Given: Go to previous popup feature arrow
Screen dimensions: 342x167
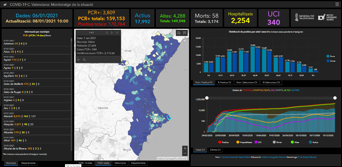Looking at the screenshot, I should click(106, 33).
